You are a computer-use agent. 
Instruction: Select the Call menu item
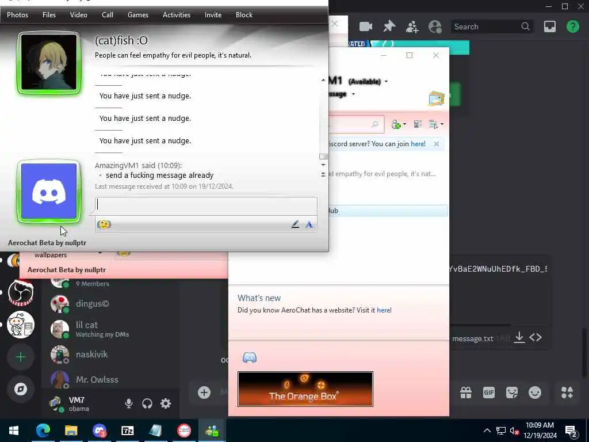(108, 14)
